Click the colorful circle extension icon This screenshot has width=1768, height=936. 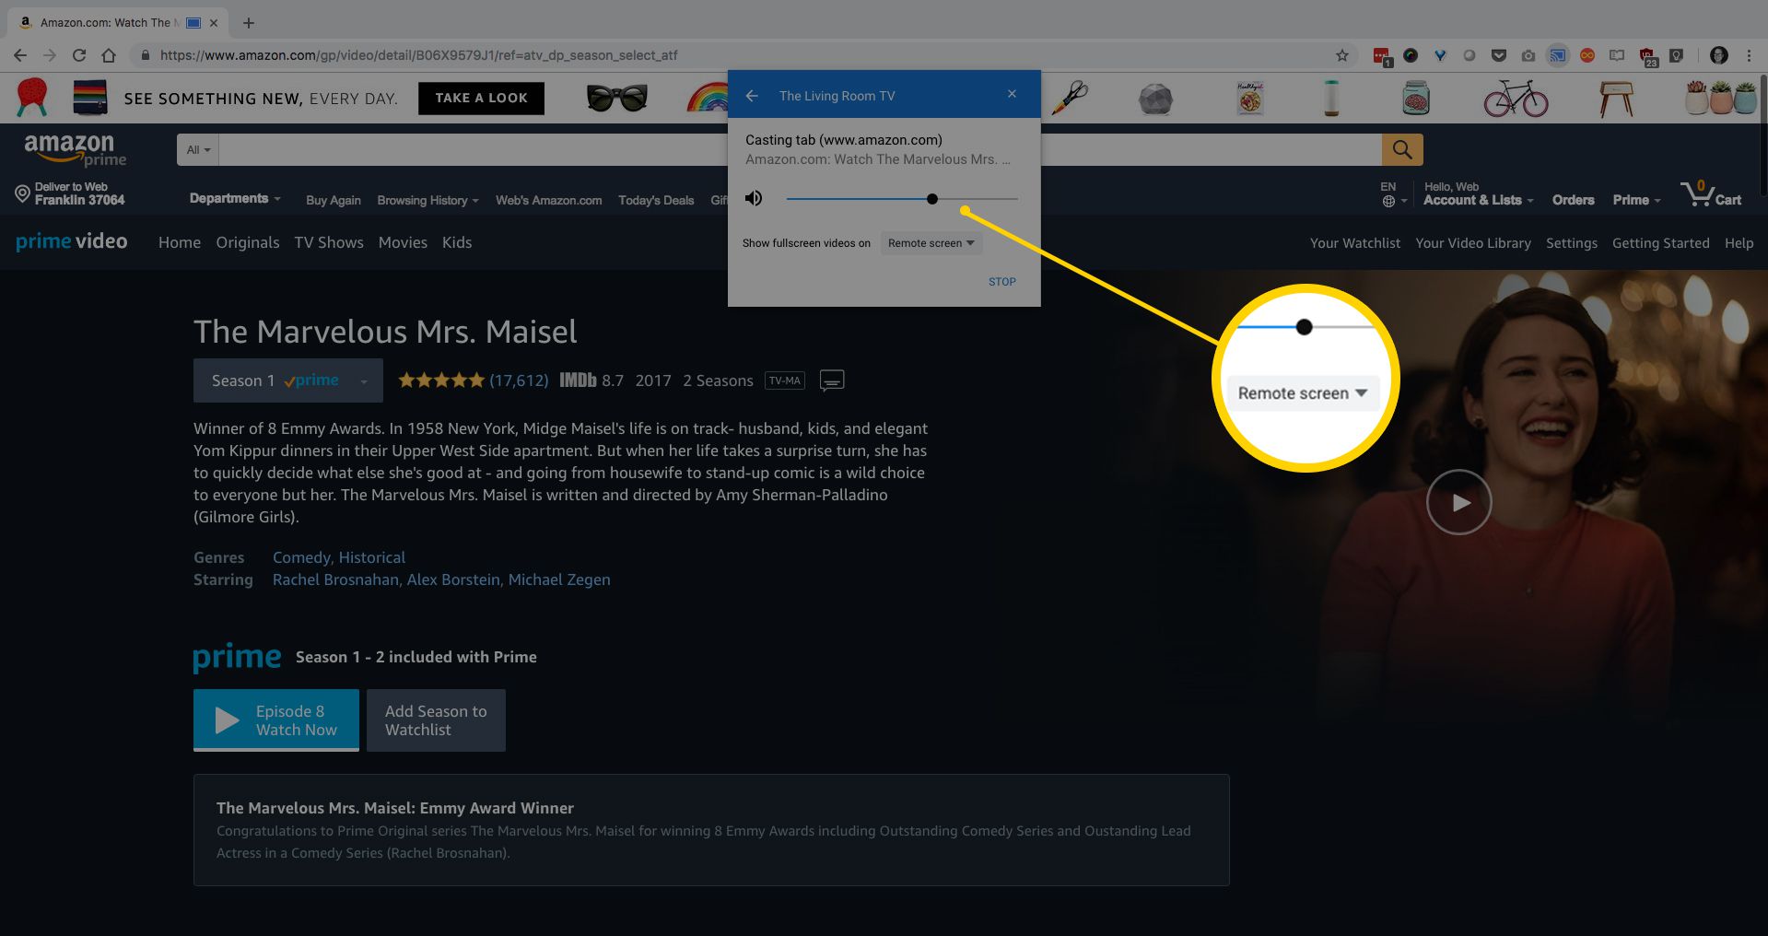coord(1411,55)
